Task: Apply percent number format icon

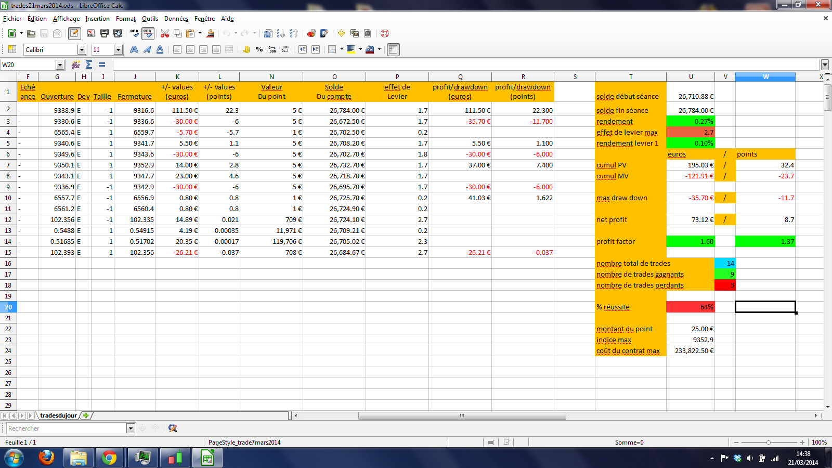Action: click(259, 49)
